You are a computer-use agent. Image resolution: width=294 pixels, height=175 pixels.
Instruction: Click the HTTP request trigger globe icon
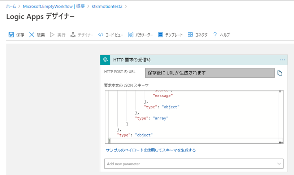[105, 60]
